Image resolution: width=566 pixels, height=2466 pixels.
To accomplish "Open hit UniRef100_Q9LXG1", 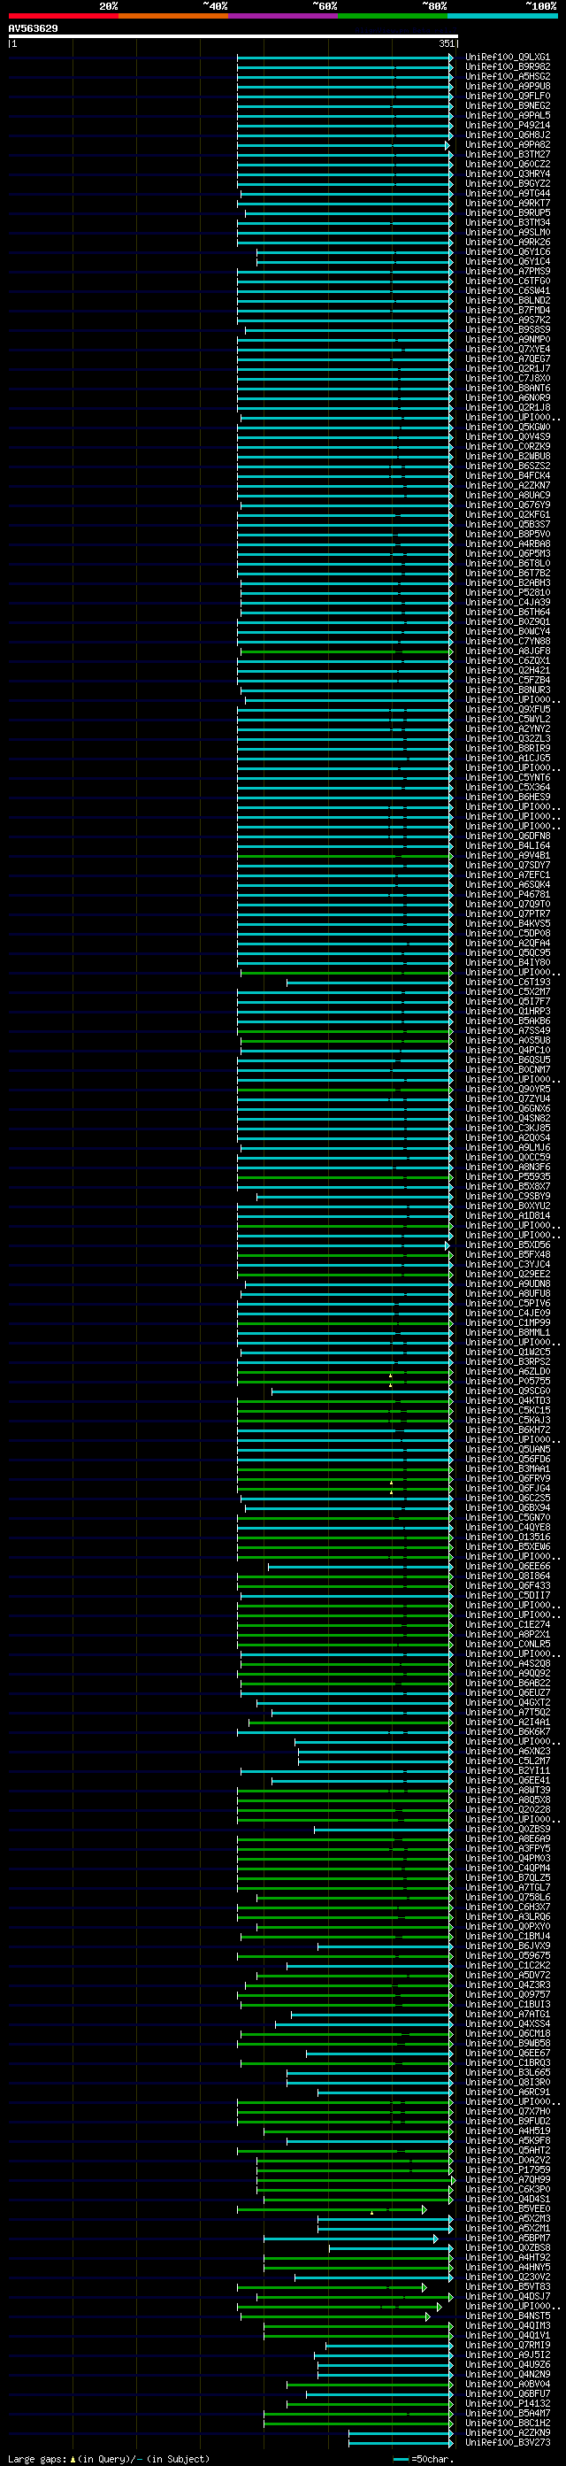I will click(508, 58).
